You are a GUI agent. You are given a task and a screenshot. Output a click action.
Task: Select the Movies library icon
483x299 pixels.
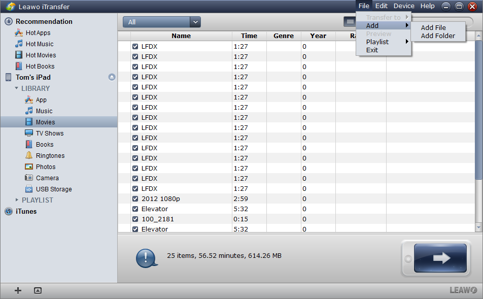(29, 122)
